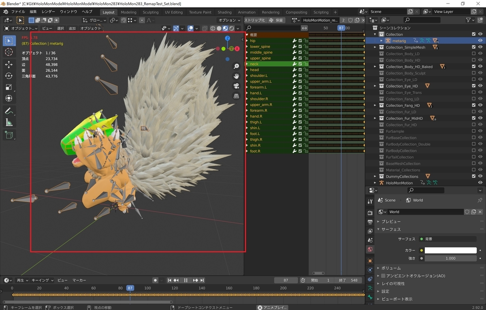Viewport: 486px width, 310px height.
Task: Toggle X-ray display in viewport header
Action: tap(205, 28)
